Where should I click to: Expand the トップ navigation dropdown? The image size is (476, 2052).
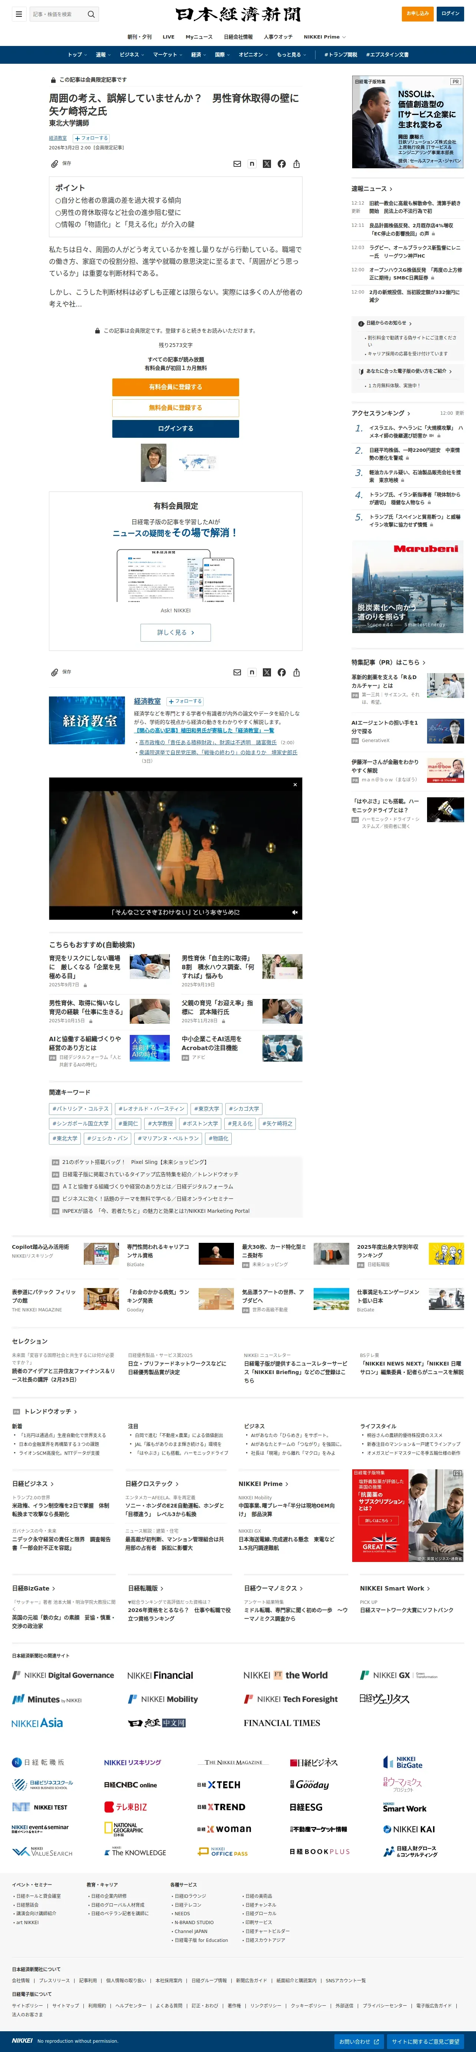77,55
